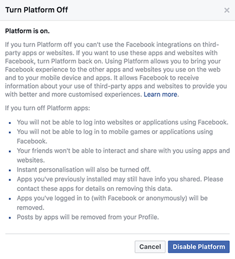Click the Posts by apps removed bullet text
Screen dimensions: 235x259
tap(88, 217)
